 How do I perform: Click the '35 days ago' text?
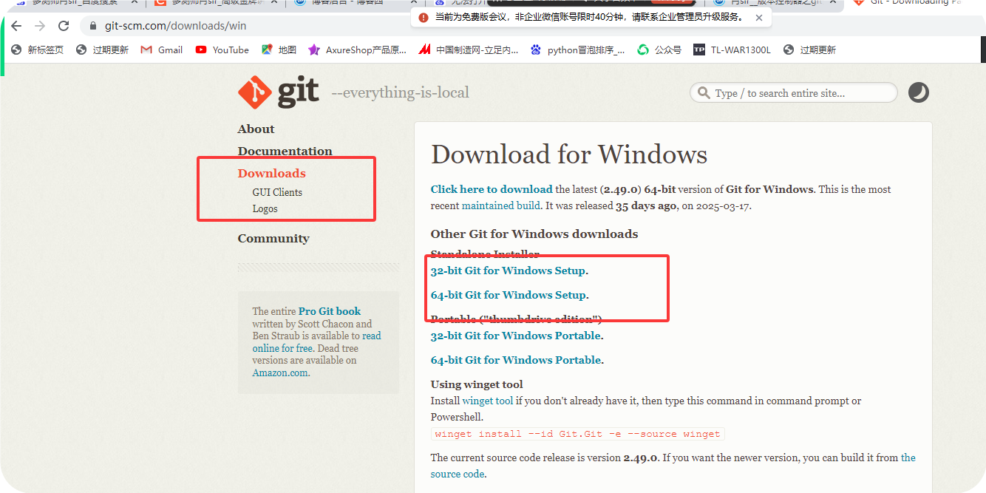(646, 205)
